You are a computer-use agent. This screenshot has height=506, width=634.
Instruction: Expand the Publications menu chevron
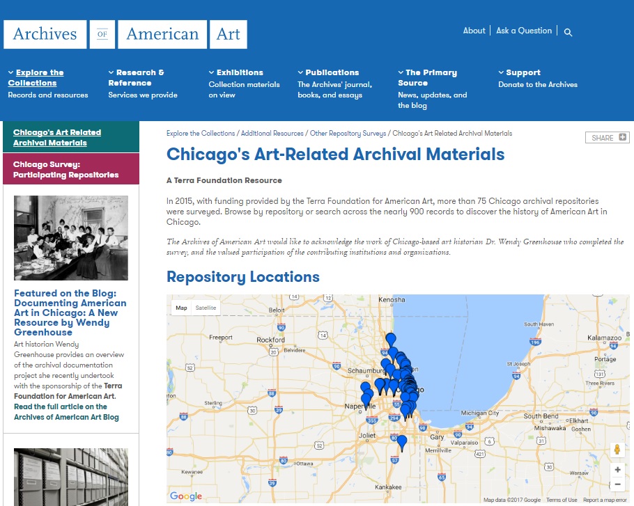(x=300, y=72)
